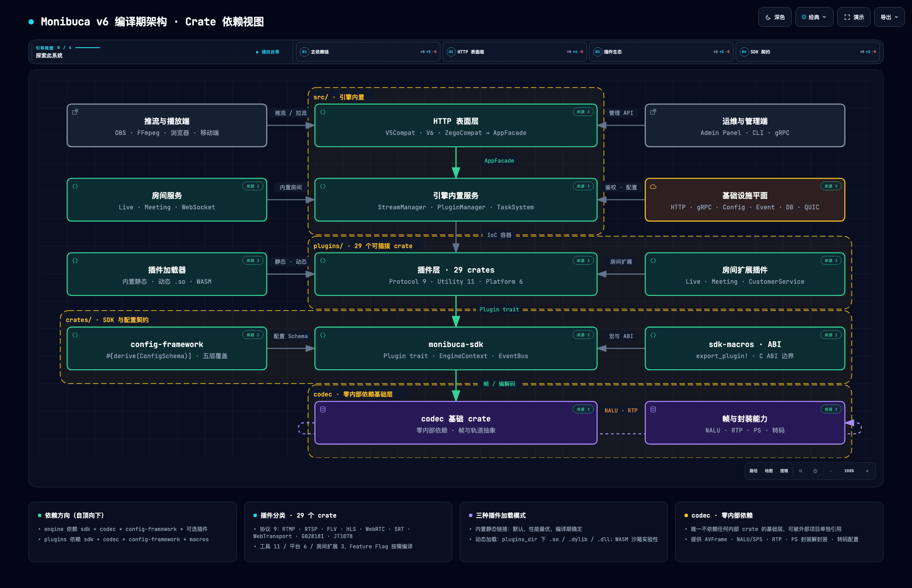Image resolution: width=912 pixels, height=588 pixels.
Task: Open the 来源 2 badge on monibuca-sdk node
Action: click(583, 335)
